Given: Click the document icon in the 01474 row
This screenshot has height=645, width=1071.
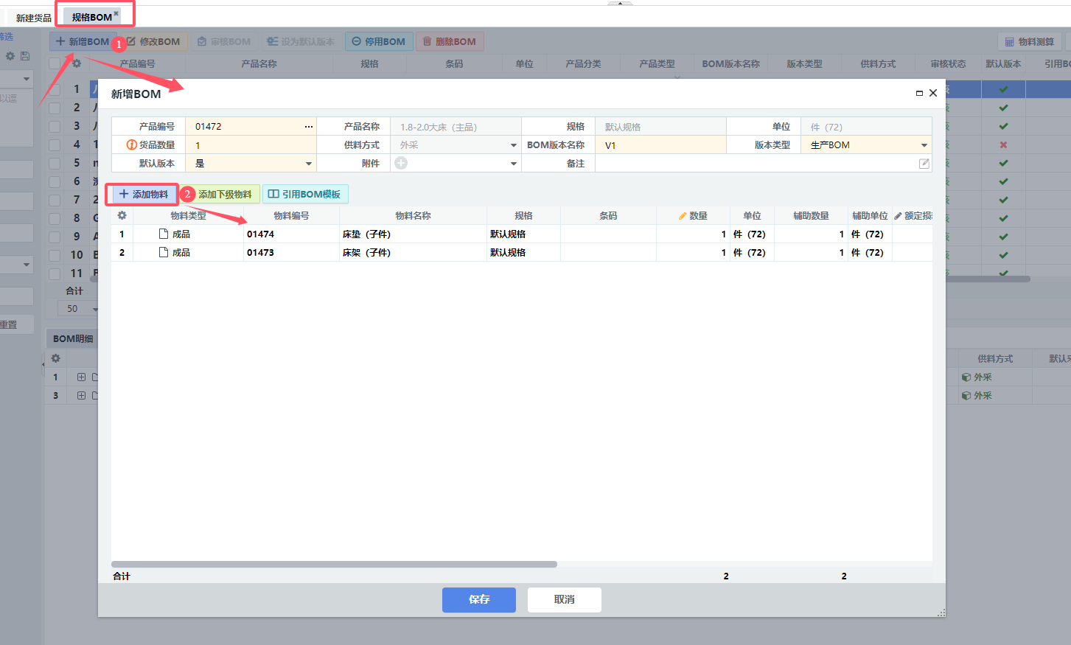Looking at the screenshot, I should tap(164, 234).
